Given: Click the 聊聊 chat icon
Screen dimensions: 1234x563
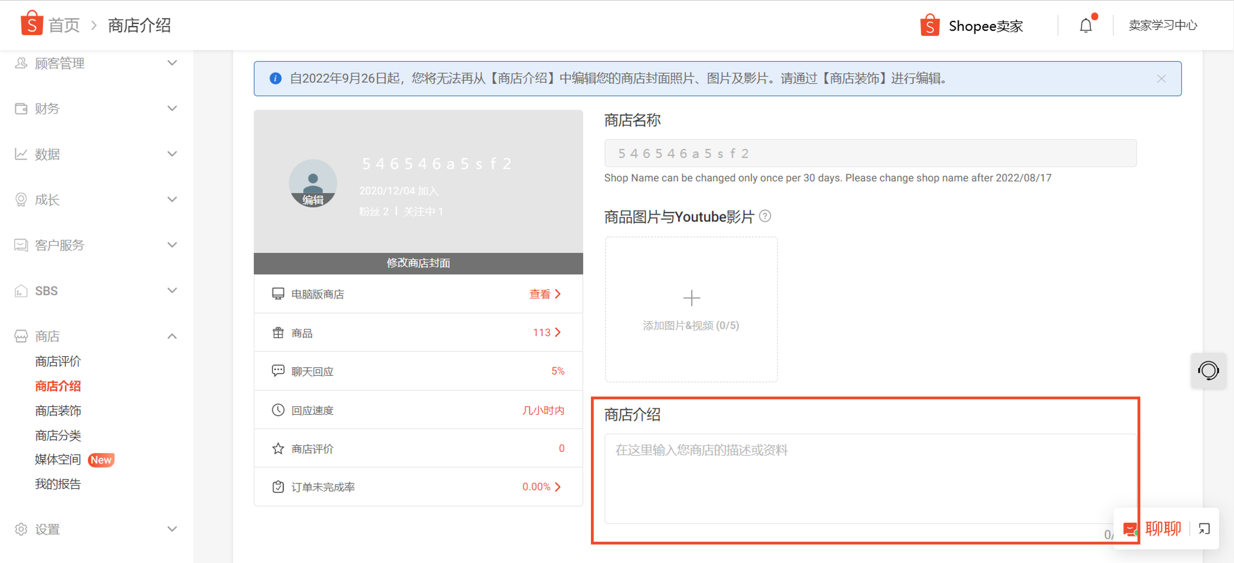Looking at the screenshot, I should pyautogui.click(x=1131, y=529).
